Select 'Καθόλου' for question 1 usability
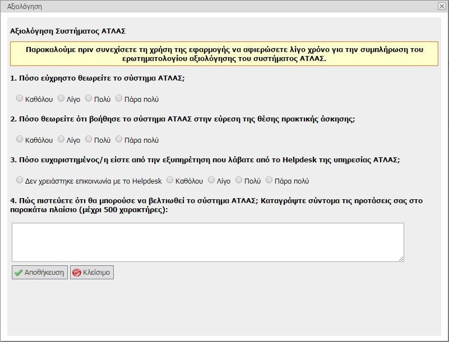Screen dimensions: 449x342 (x=19, y=99)
